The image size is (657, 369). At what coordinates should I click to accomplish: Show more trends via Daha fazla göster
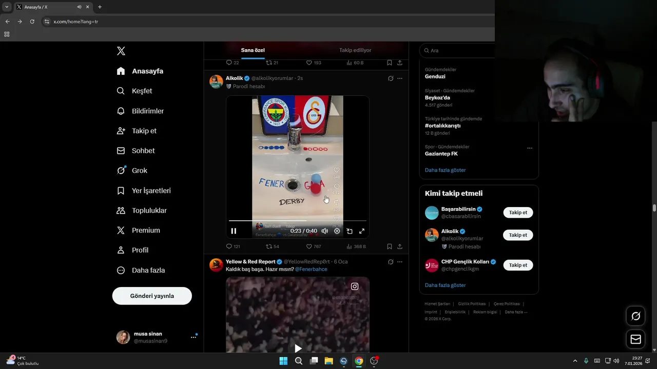pyautogui.click(x=446, y=170)
